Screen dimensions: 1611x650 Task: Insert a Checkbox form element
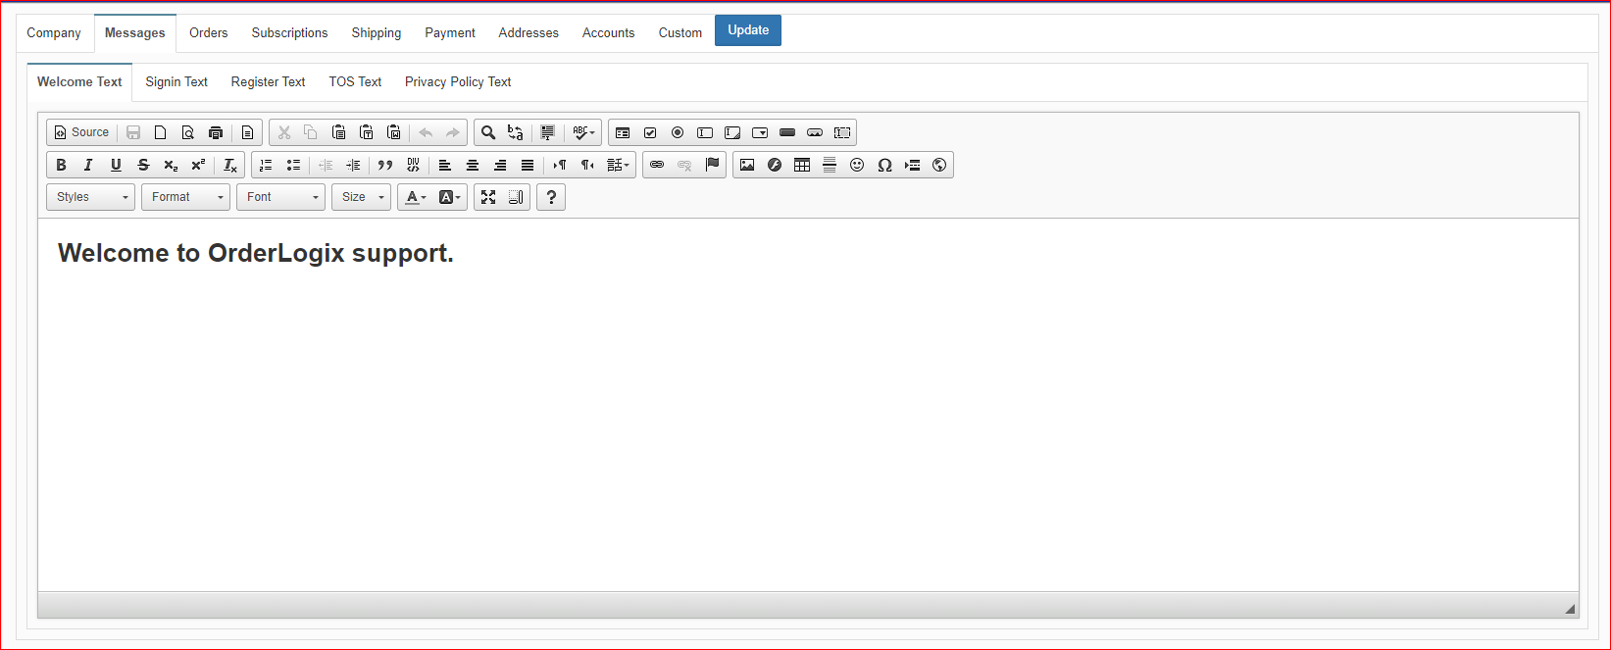click(x=650, y=132)
